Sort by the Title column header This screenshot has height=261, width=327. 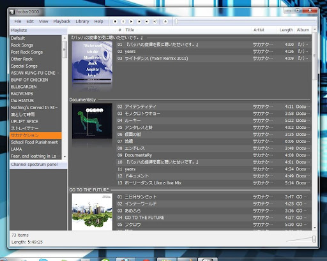[x=187, y=30]
